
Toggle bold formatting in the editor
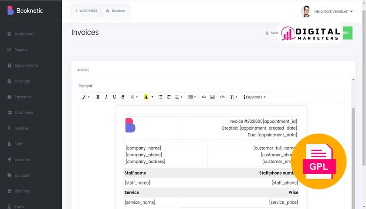pos(98,97)
